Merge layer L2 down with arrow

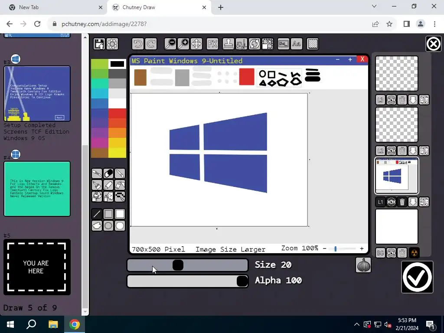(413, 150)
